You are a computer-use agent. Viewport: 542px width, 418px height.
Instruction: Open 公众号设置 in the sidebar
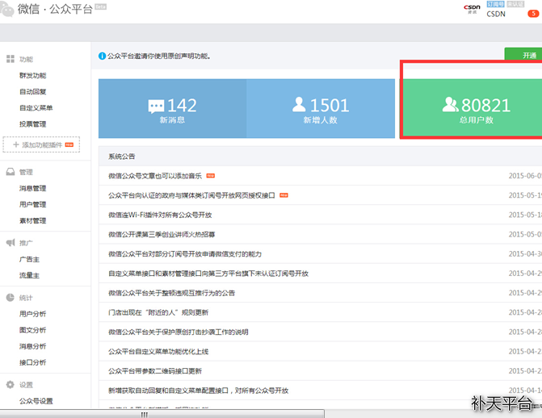point(36,401)
